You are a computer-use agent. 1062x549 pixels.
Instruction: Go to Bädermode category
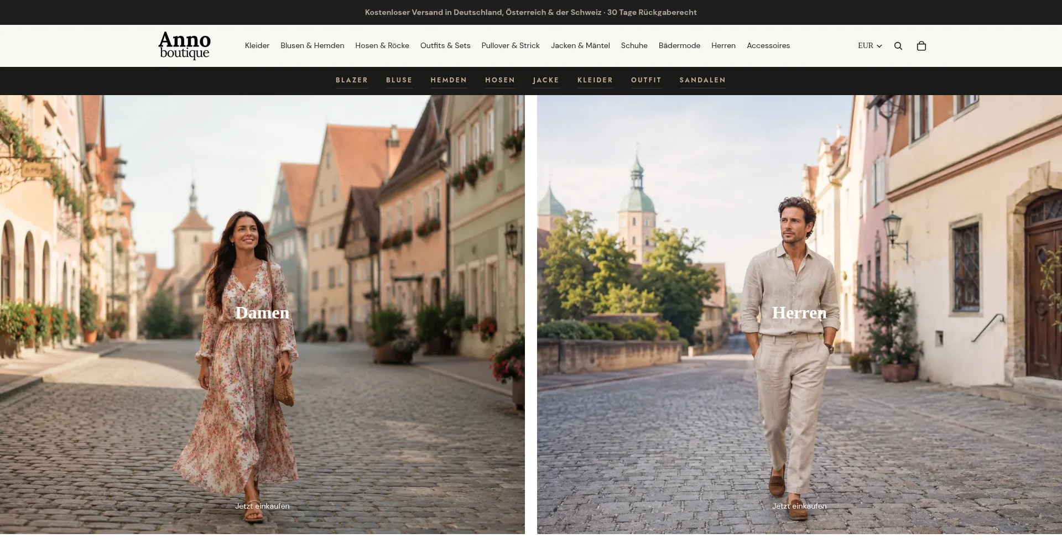[679, 46]
